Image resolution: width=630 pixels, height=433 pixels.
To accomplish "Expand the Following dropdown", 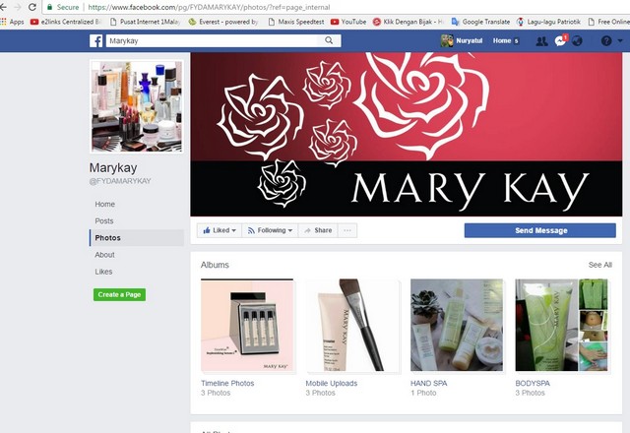I will click(270, 230).
